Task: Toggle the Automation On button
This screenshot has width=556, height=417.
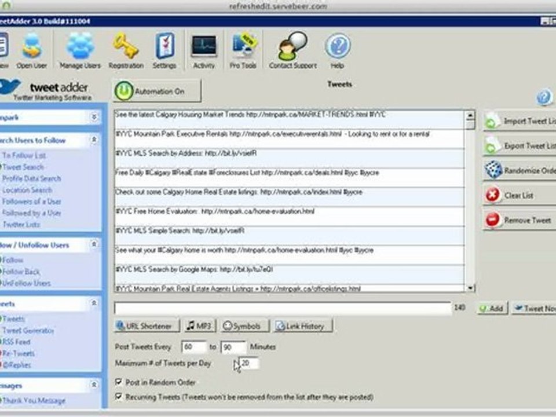Action: point(157,91)
